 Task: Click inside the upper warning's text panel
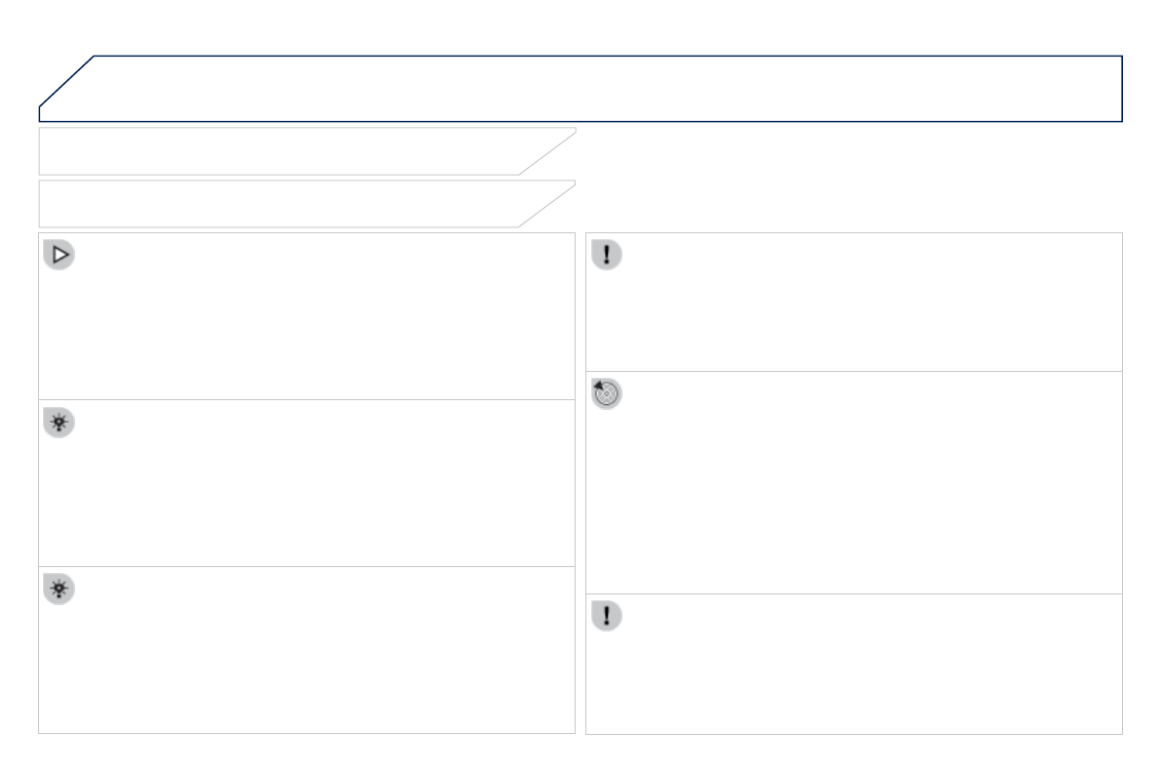click(859, 312)
